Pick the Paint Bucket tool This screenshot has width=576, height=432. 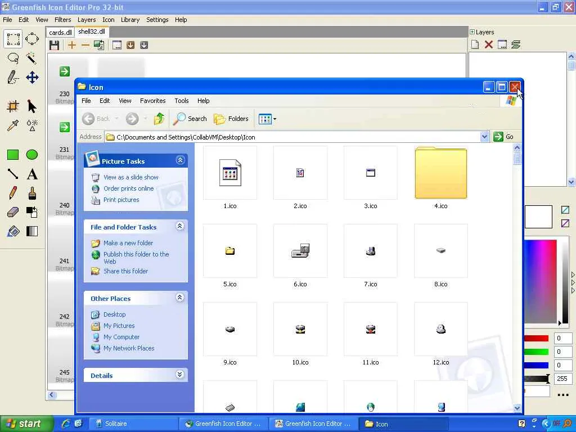tap(13, 231)
